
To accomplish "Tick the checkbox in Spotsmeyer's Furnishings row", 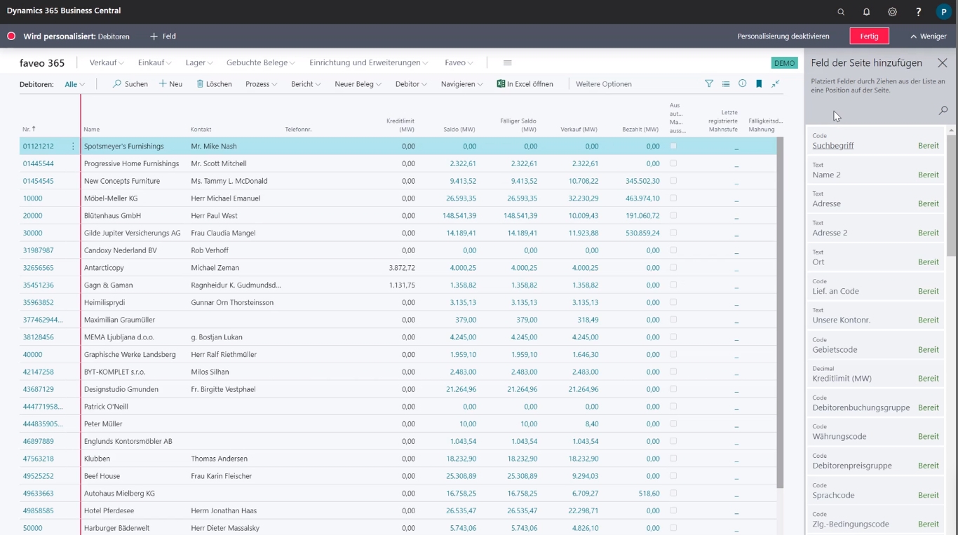I will [x=673, y=146].
